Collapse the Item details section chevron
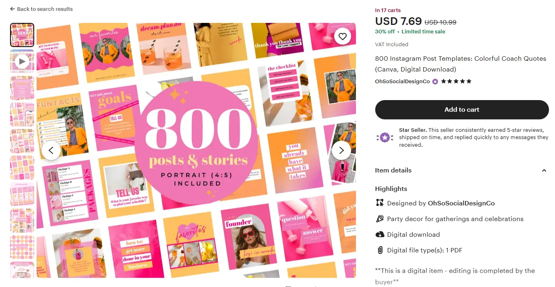The image size is (555, 287). point(544,170)
